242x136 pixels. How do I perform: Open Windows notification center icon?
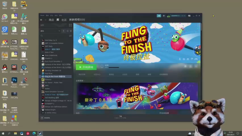[238, 134]
